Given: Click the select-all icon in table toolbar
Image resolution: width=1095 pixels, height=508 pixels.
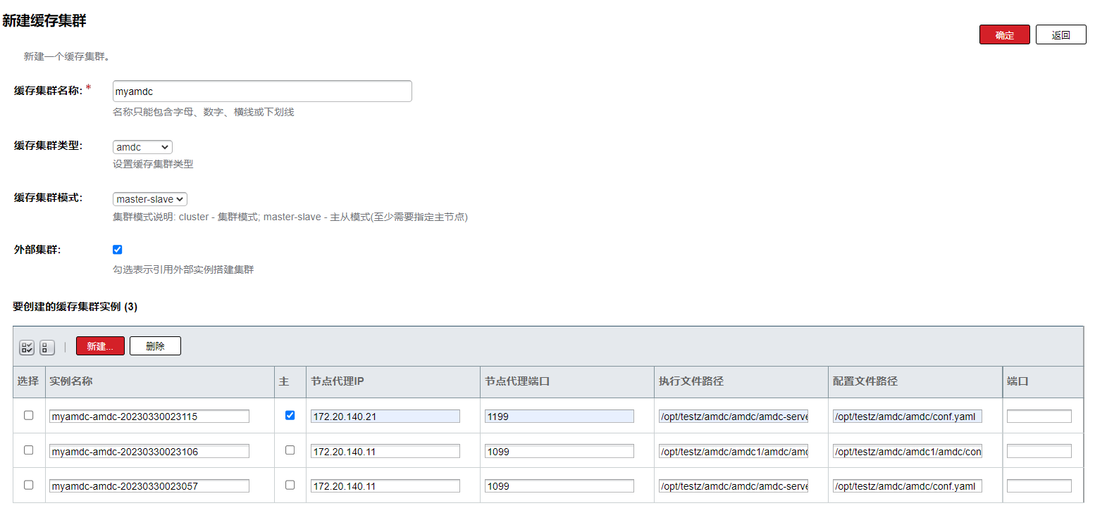Looking at the screenshot, I should tap(27, 347).
